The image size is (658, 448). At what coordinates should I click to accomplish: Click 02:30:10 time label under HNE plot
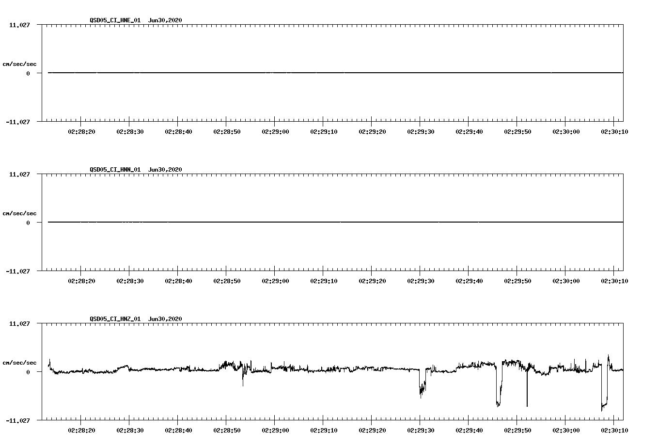(614, 132)
